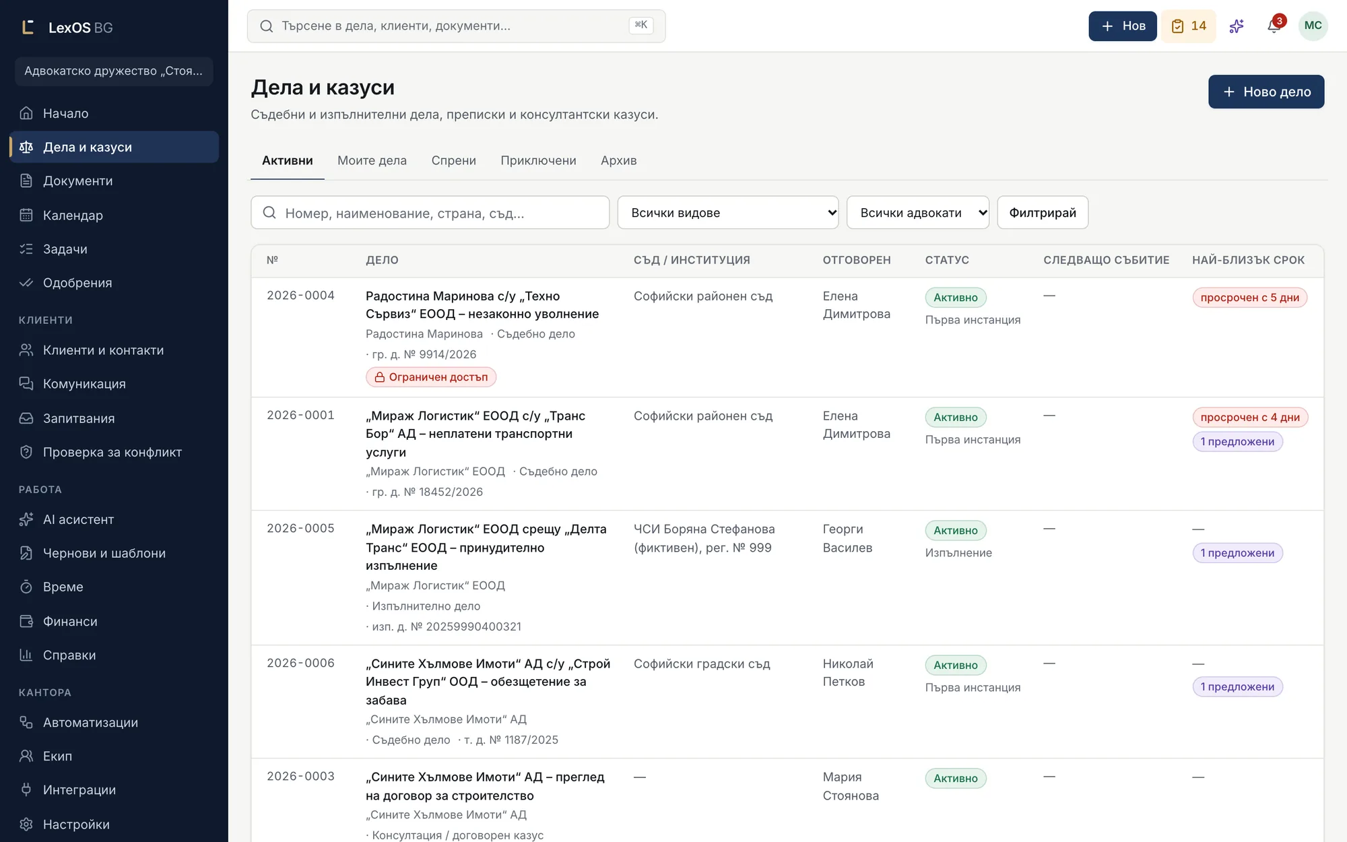Open Настройки gear icon in sidebar
1347x842 pixels.
click(x=26, y=824)
